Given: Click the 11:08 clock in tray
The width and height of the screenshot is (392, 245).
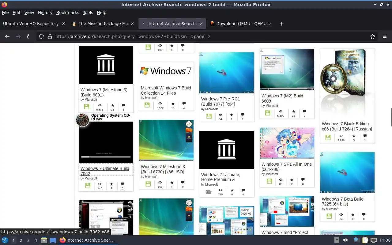Looking at the screenshot, I should 385,240.
